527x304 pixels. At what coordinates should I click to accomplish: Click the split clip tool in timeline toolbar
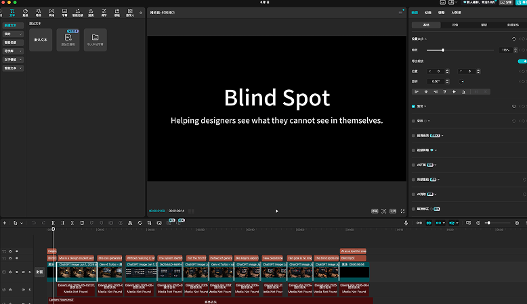coord(53,223)
